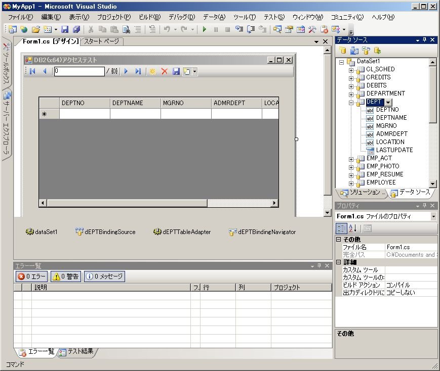
Task: Expand the CL_SCHED table node
Action: (x=351, y=70)
